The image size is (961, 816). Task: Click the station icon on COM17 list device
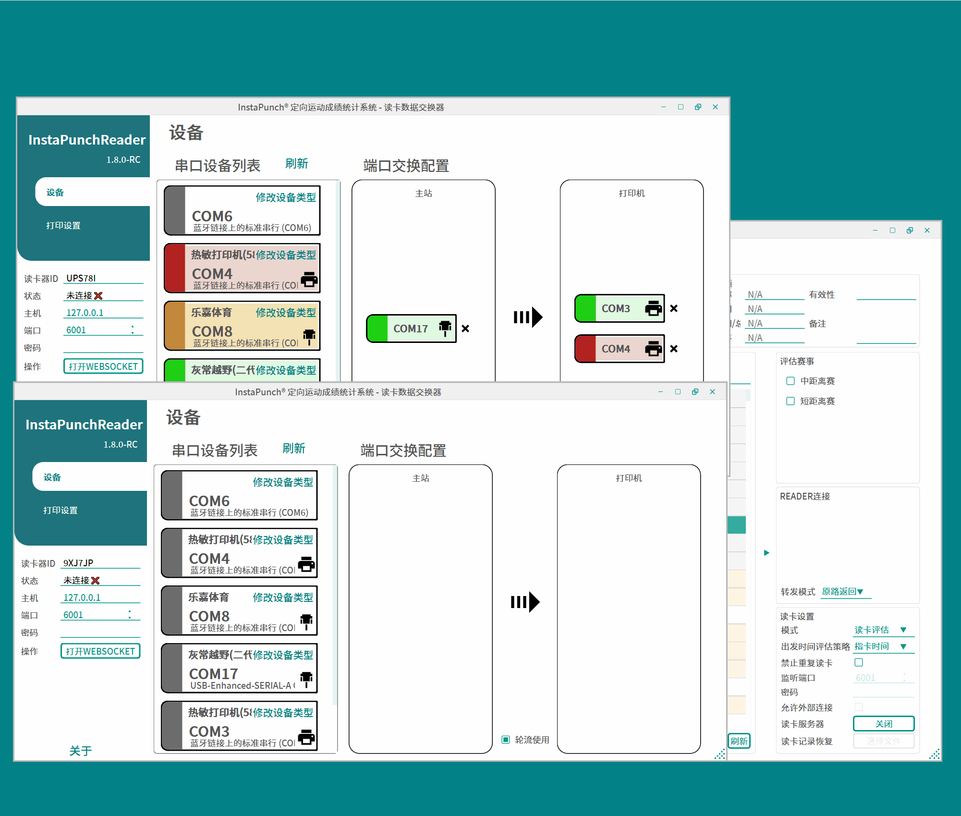point(306,679)
